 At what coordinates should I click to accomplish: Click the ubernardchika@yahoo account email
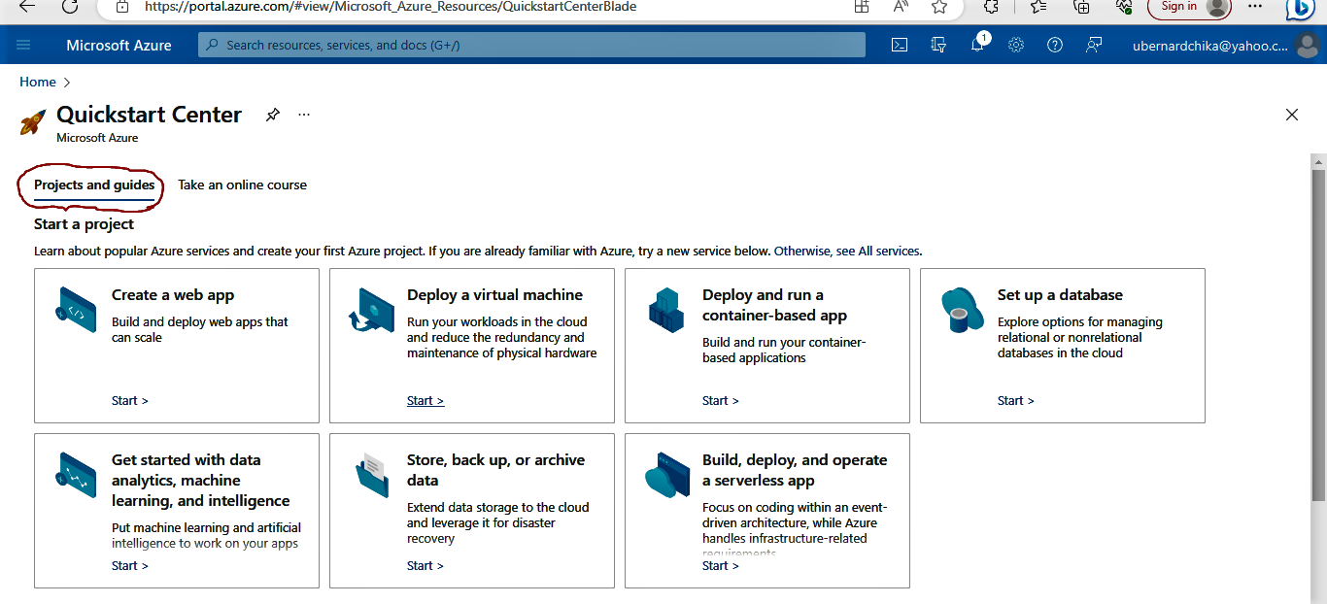[1210, 45]
